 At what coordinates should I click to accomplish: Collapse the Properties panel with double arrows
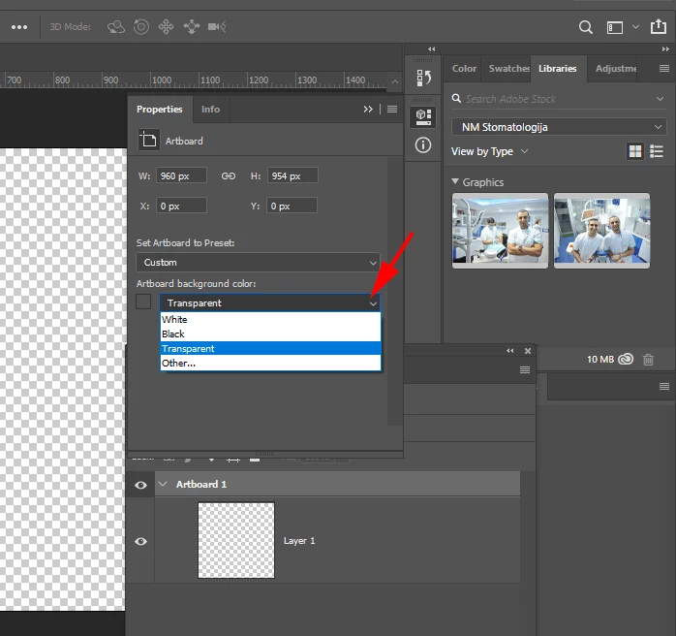tap(368, 110)
